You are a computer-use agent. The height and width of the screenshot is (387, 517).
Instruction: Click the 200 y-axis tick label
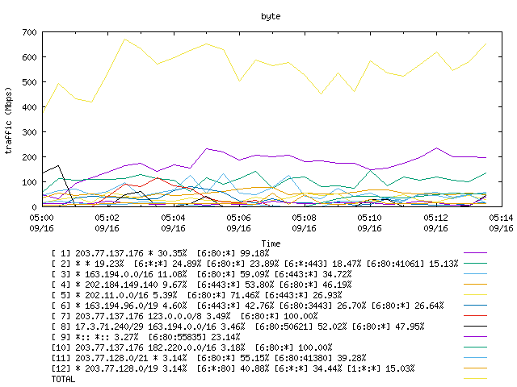tap(29, 157)
